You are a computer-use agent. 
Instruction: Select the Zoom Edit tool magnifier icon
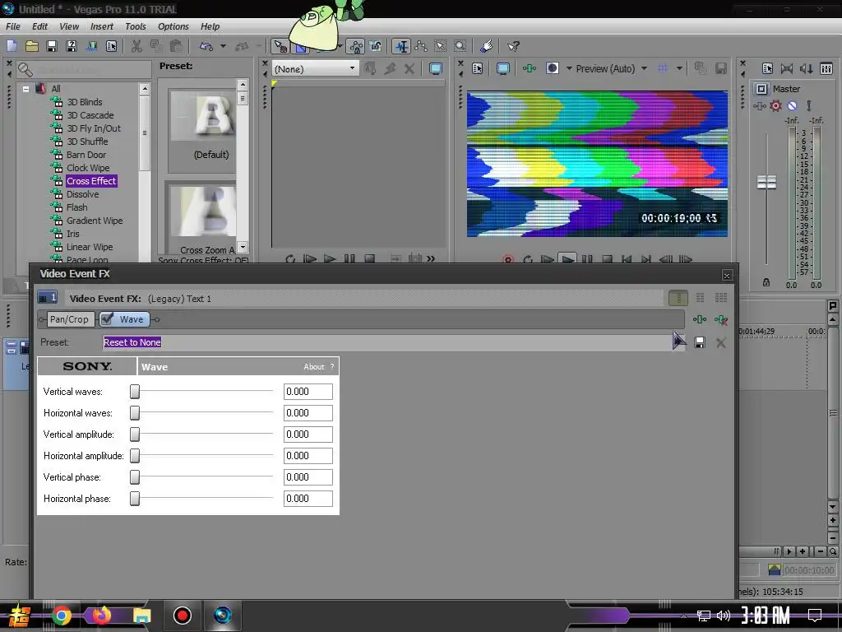460,46
